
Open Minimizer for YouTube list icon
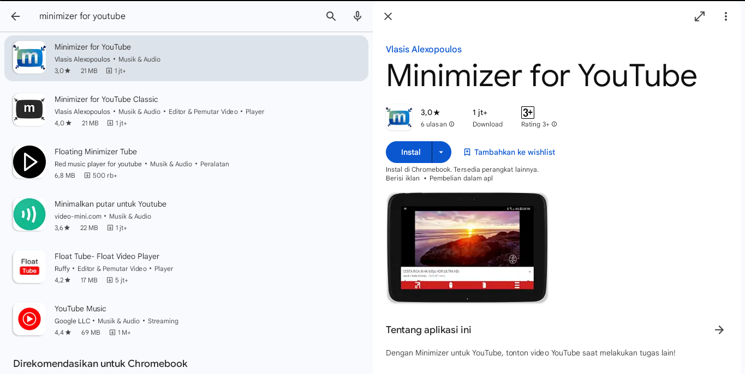(29, 57)
